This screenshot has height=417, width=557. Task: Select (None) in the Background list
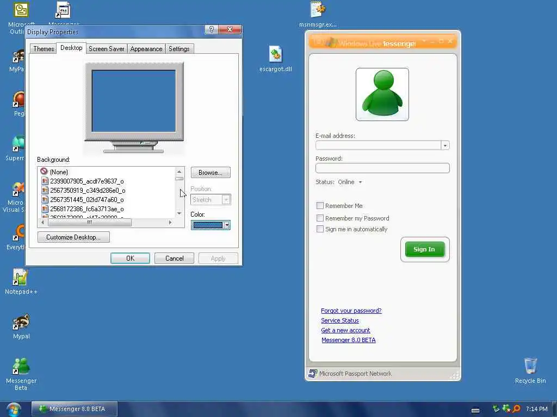pyautogui.click(x=59, y=172)
